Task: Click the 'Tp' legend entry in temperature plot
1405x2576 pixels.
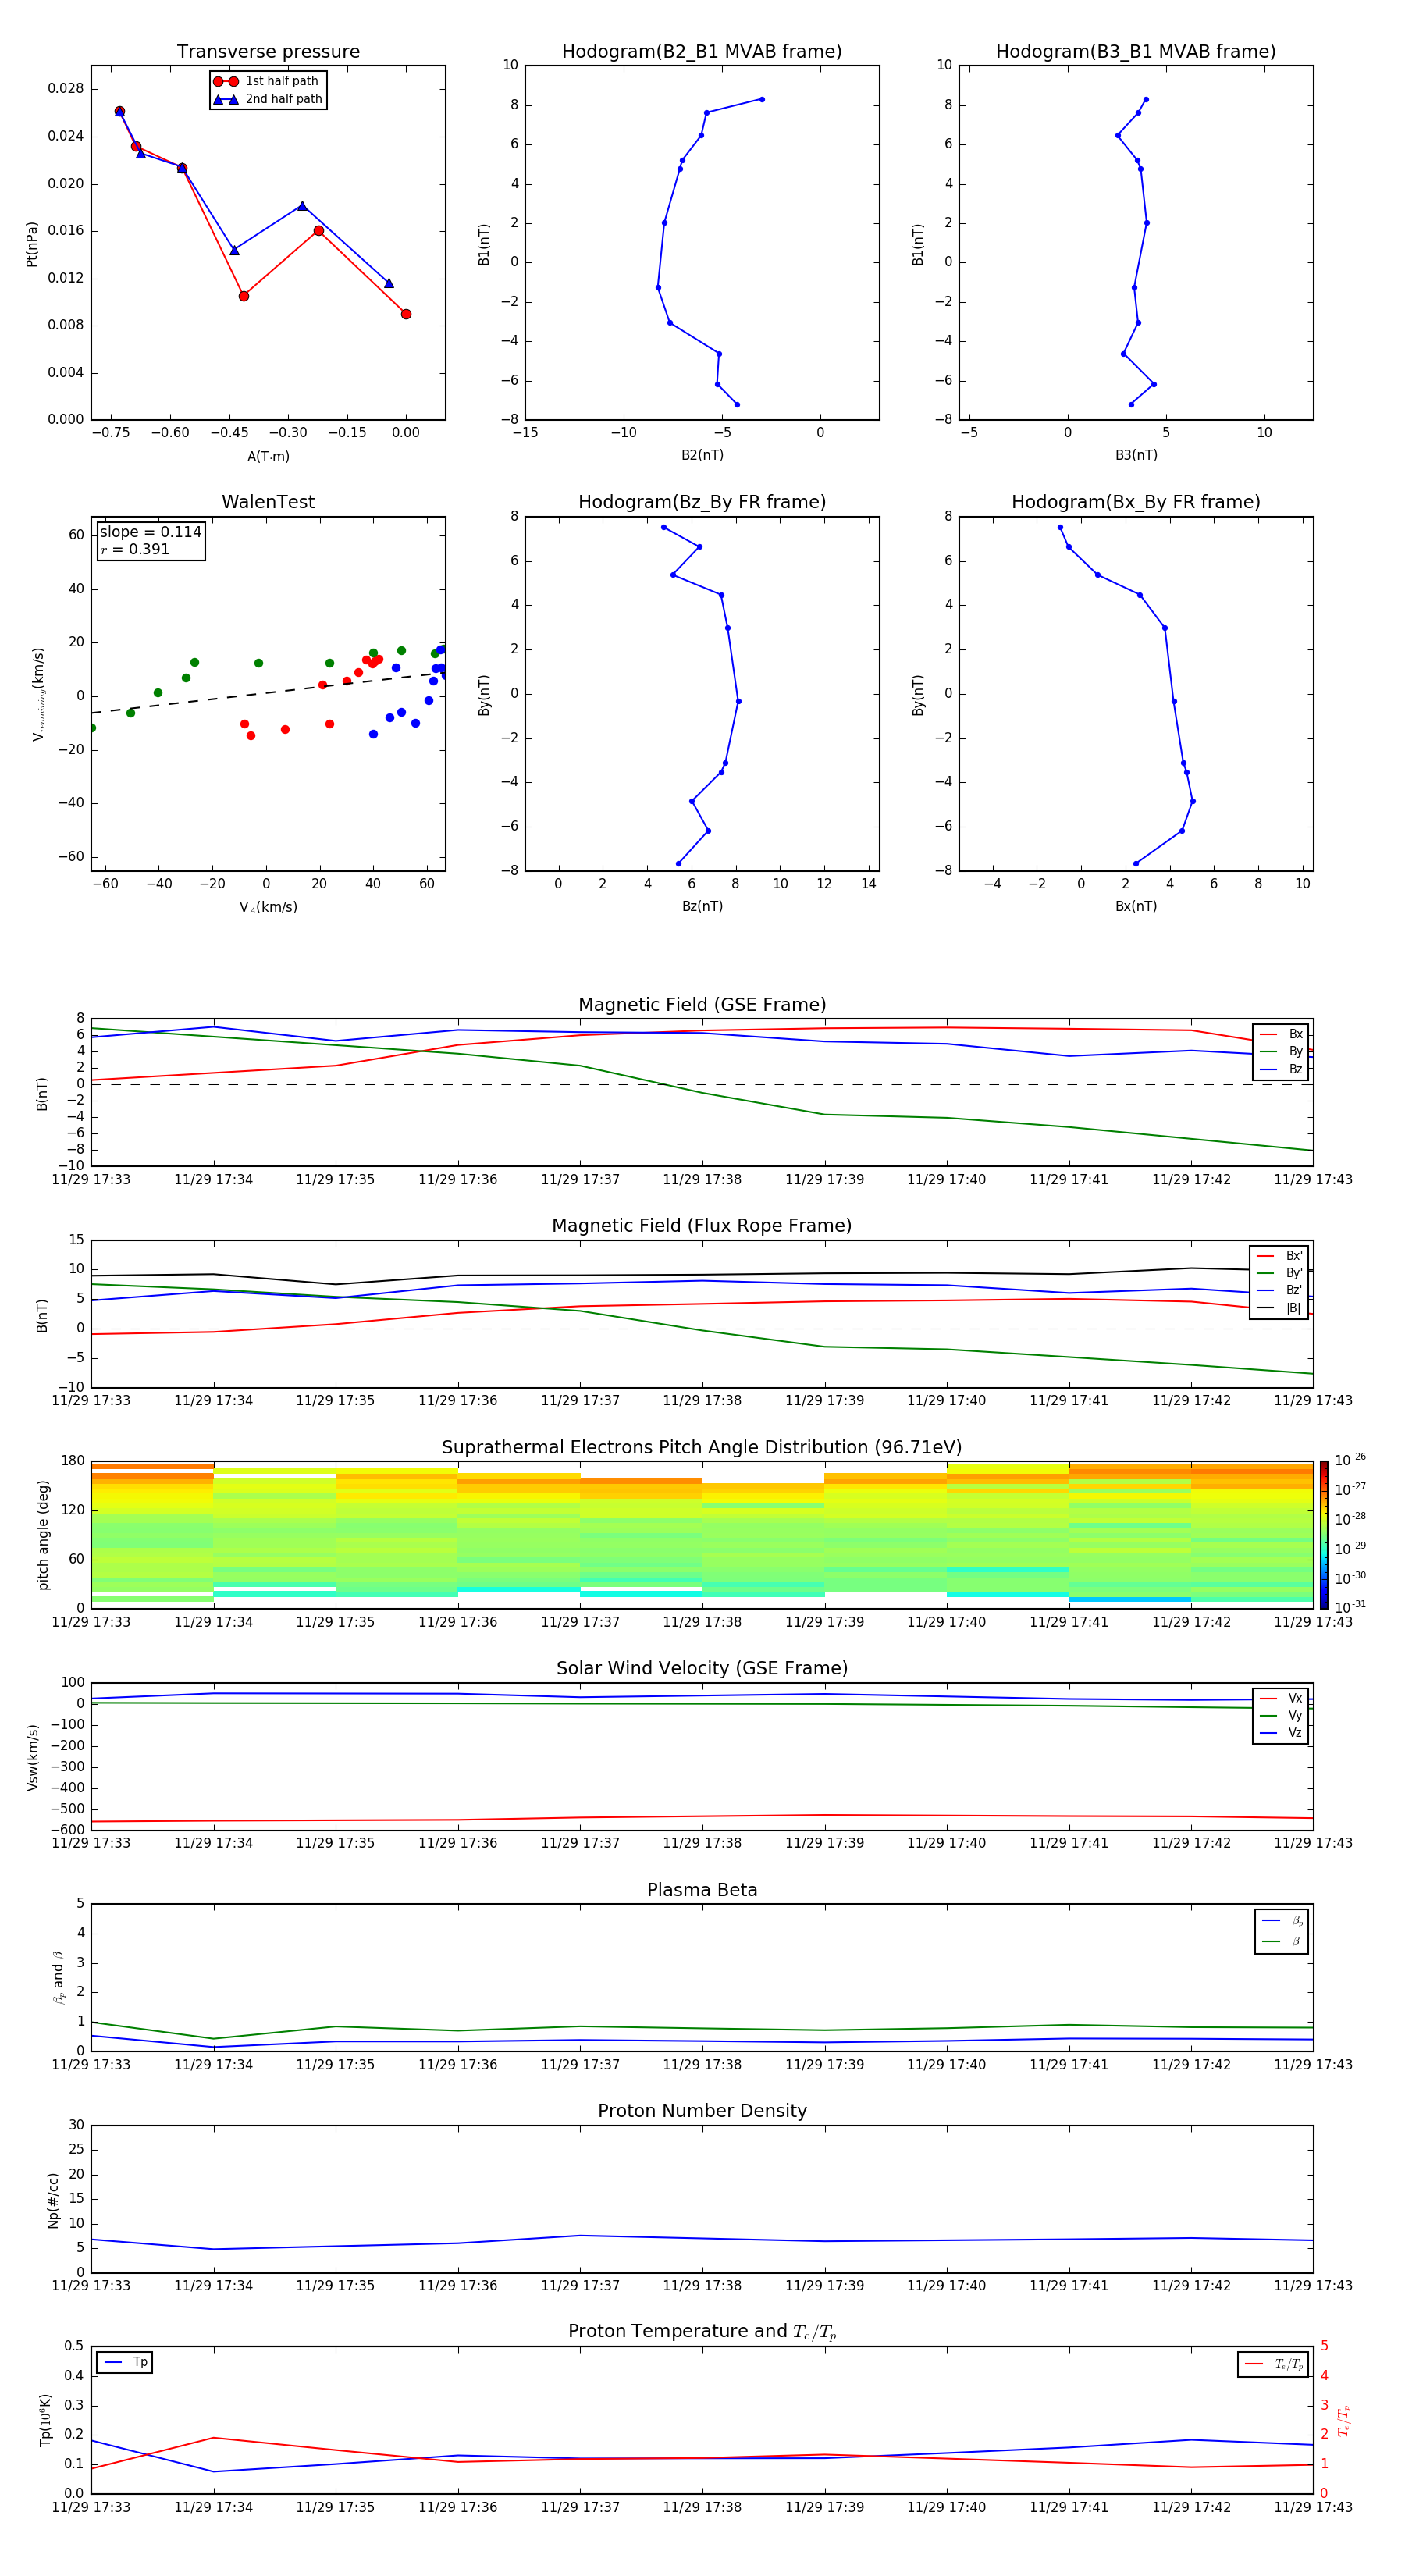Action: 125,2362
